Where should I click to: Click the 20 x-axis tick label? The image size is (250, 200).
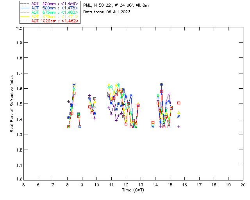(x=243, y=185)
